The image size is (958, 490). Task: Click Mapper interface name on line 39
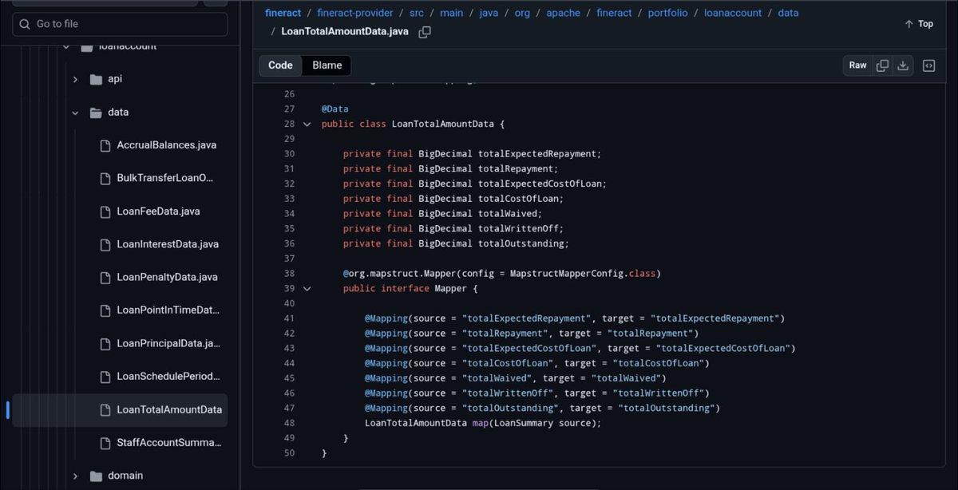tap(451, 288)
